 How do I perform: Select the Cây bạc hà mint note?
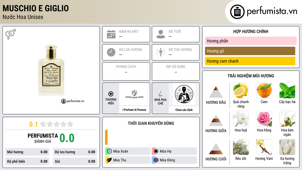point(287,90)
